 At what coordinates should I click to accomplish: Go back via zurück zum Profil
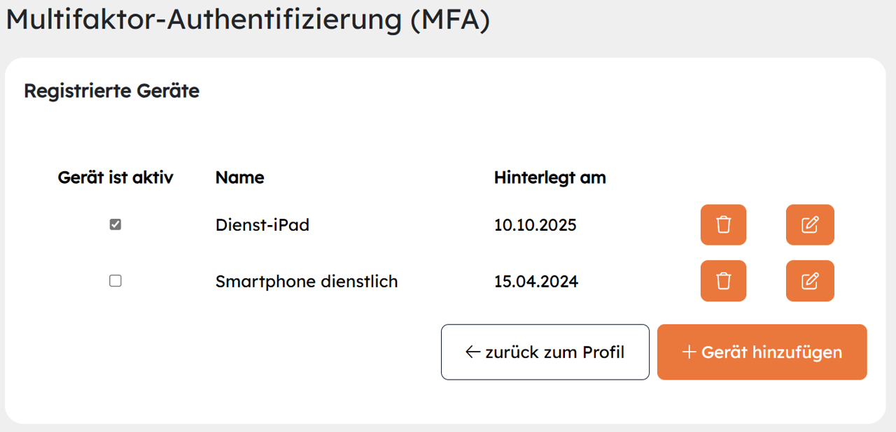coord(545,352)
